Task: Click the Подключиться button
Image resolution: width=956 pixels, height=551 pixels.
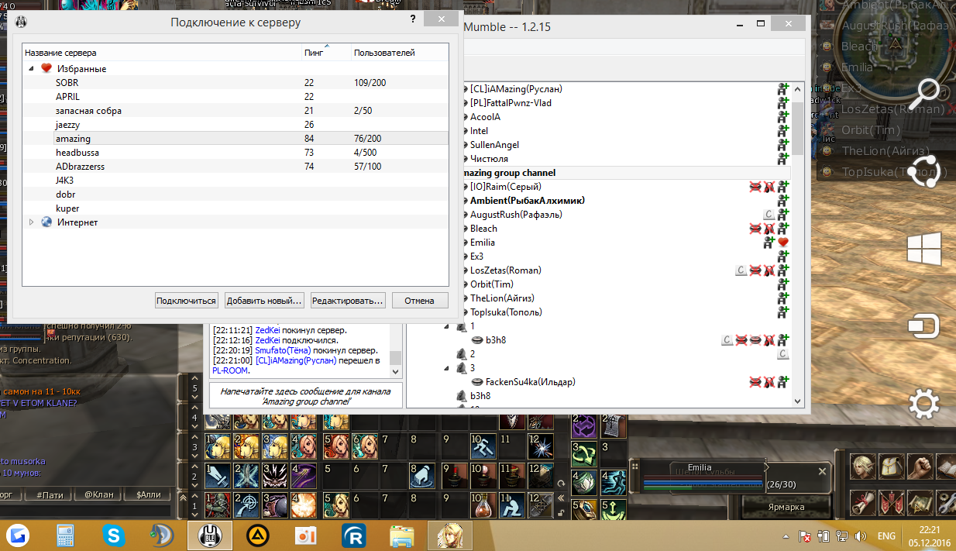Action: [186, 301]
